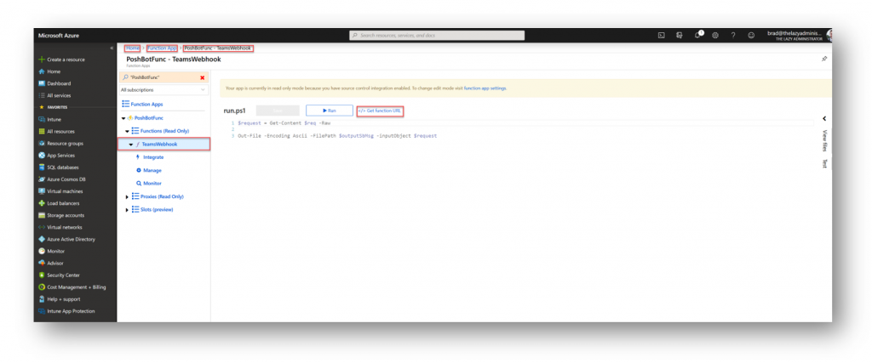Click the search resources, services, and docs box
The height and width of the screenshot is (363, 872).
click(x=437, y=36)
